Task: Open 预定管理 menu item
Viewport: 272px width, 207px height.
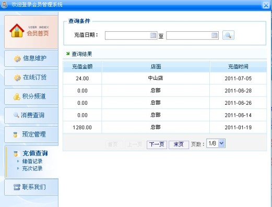Action: (x=31, y=135)
